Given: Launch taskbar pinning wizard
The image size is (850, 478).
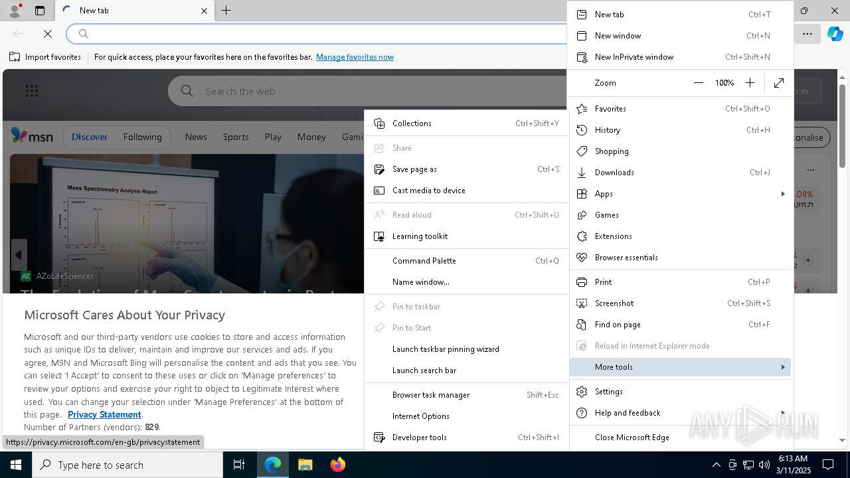Looking at the screenshot, I should point(466,349).
